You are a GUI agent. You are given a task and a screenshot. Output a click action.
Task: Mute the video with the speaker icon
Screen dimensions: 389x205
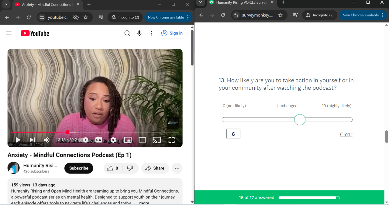(46, 140)
